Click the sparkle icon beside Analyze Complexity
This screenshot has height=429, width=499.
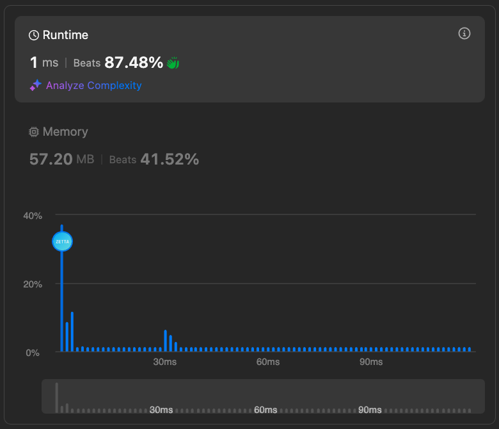pos(36,85)
